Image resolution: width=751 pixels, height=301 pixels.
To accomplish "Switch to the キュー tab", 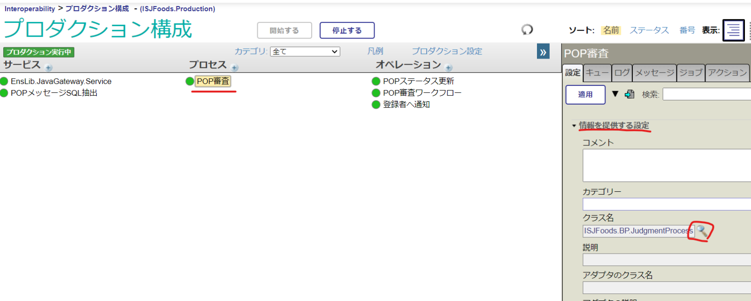I will (597, 73).
